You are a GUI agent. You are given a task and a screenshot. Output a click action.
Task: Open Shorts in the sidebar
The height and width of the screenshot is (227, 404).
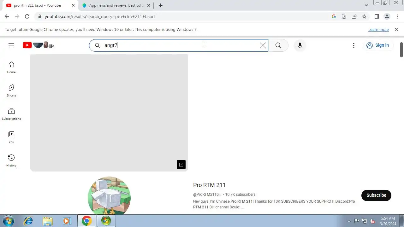click(11, 91)
